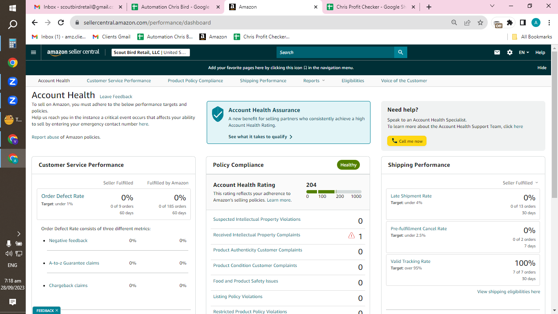Click the zoom magnifier icon in address bar
Screen dimensions: 558x314
coord(454,22)
